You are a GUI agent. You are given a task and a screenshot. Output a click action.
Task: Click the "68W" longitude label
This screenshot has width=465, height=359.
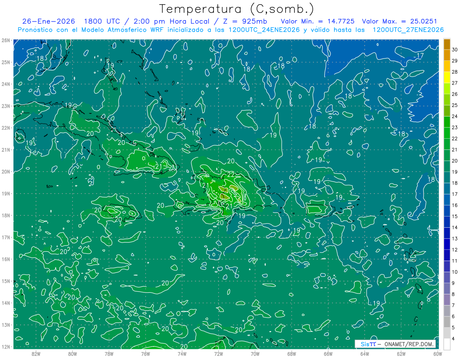[291, 354]
